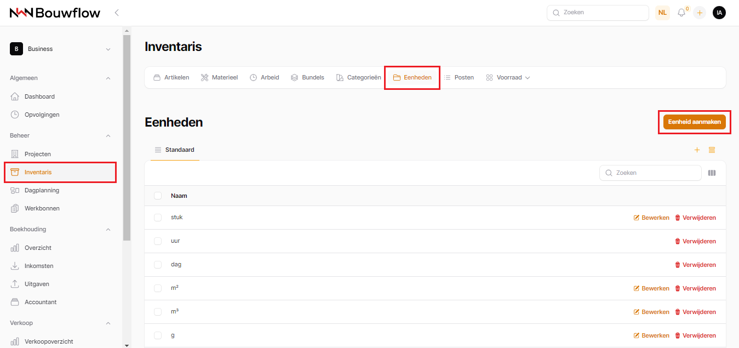Toggle the select-all checkbox beside Naam
The image size is (739, 348).
158,196
